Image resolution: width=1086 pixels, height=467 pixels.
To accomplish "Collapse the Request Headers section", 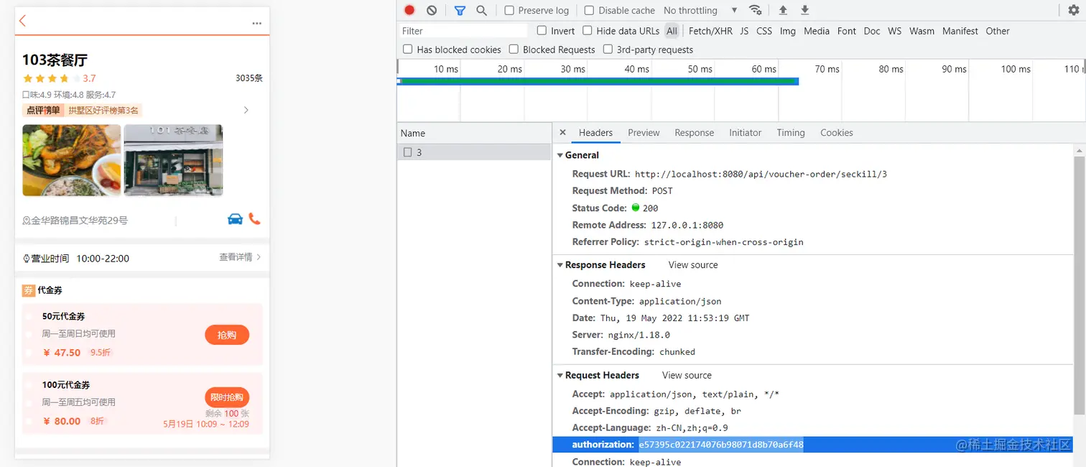I will coord(560,376).
